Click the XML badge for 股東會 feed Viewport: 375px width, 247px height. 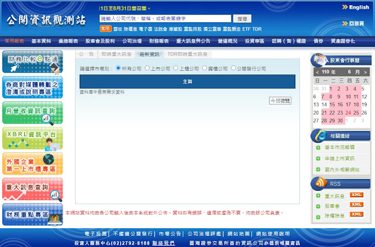point(356,204)
